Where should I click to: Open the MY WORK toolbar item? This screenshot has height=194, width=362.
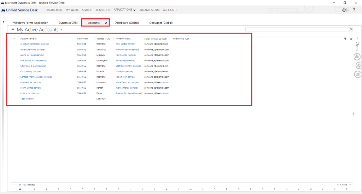pos(72,10)
